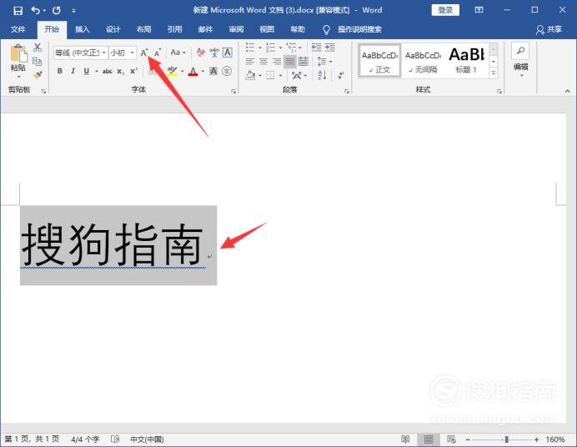
Task: Switch to the 引用 tab
Action: [x=175, y=29]
